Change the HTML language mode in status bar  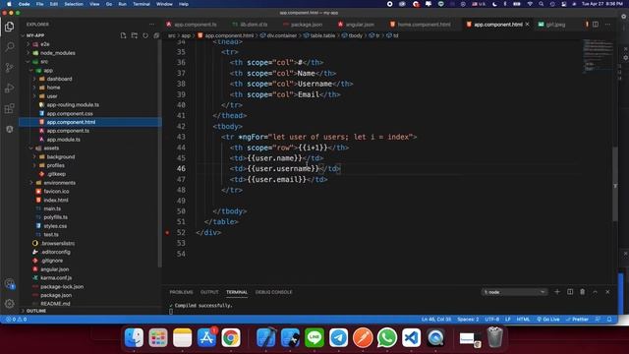pos(523,319)
